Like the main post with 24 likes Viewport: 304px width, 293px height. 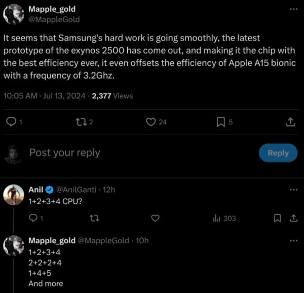[150, 122]
